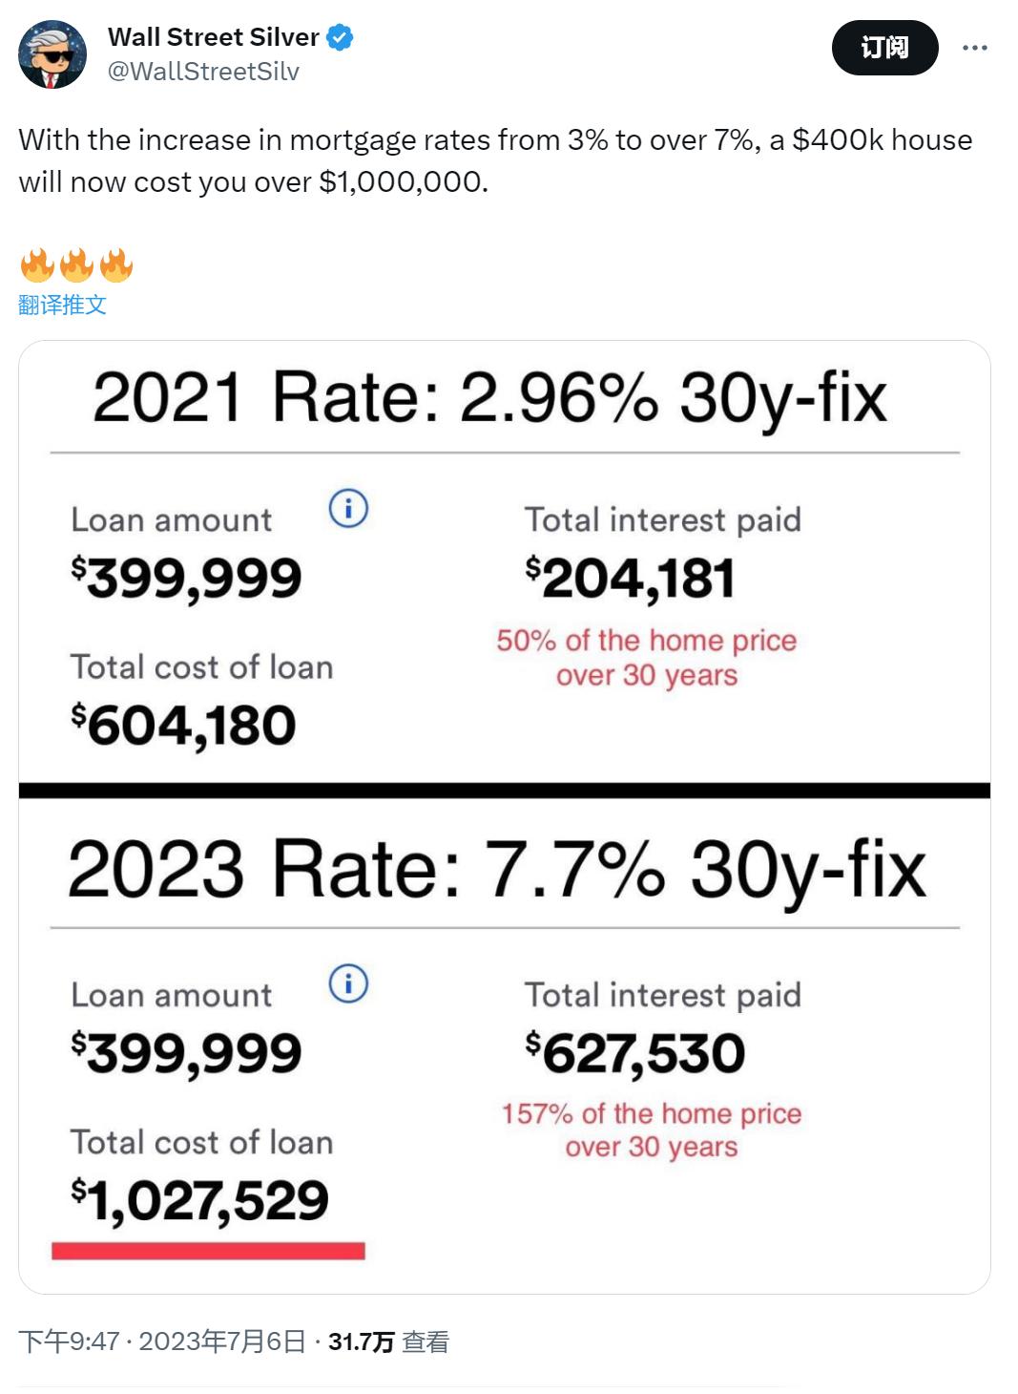The height and width of the screenshot is (1394, 1018).
Task: Click the Wall Street Silver display name
Action: pos(214,37)
